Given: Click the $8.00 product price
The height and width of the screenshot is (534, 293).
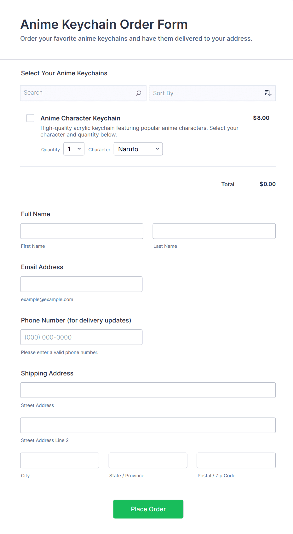Looking at the screenshot, I should click(x=261, y=118).
